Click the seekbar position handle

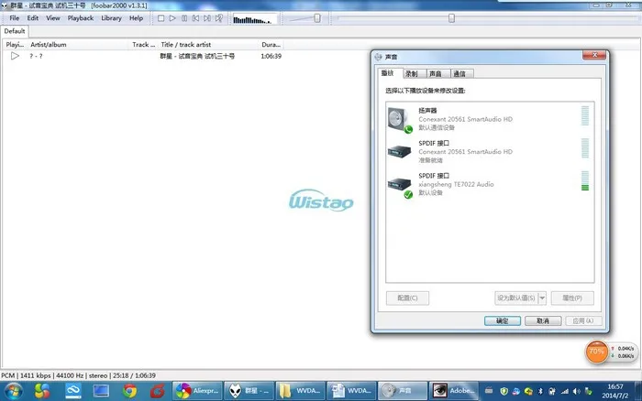click(451, 18)
